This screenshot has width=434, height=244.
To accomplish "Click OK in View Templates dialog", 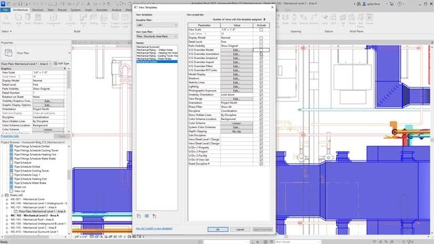I will (x=218, y=229).
